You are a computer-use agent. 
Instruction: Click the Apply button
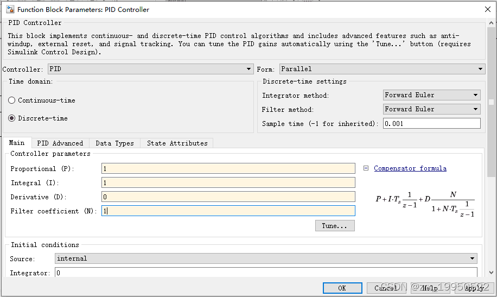click(474, 288)
